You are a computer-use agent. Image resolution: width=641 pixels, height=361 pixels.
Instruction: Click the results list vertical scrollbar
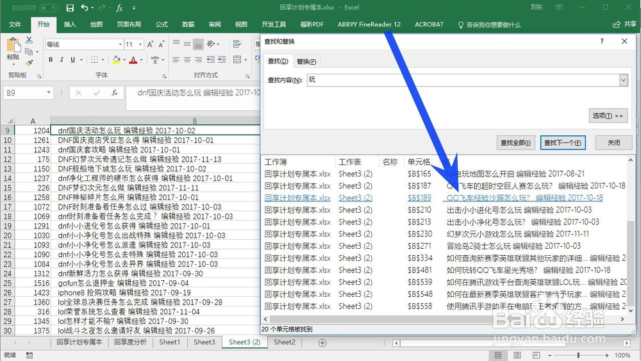click(631, 235)
